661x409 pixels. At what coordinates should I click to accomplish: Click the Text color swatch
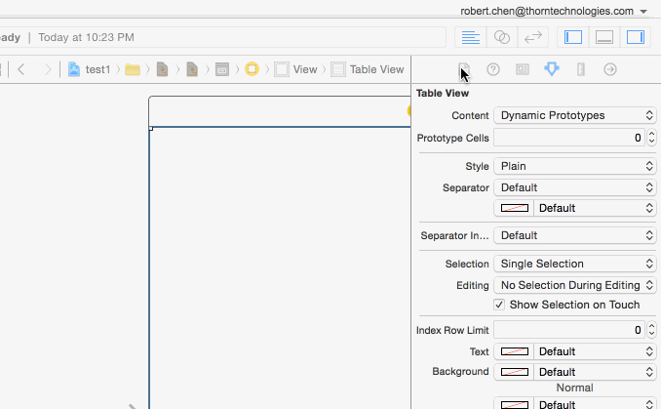[515, 351]
